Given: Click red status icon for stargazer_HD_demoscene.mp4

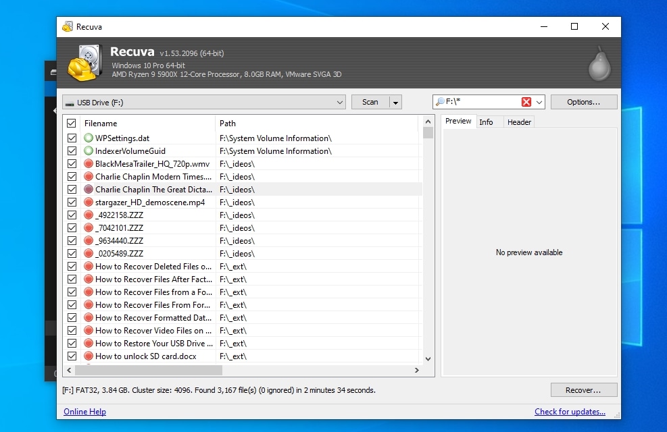Looking at the screenshot, I should (x=89, y=202).
